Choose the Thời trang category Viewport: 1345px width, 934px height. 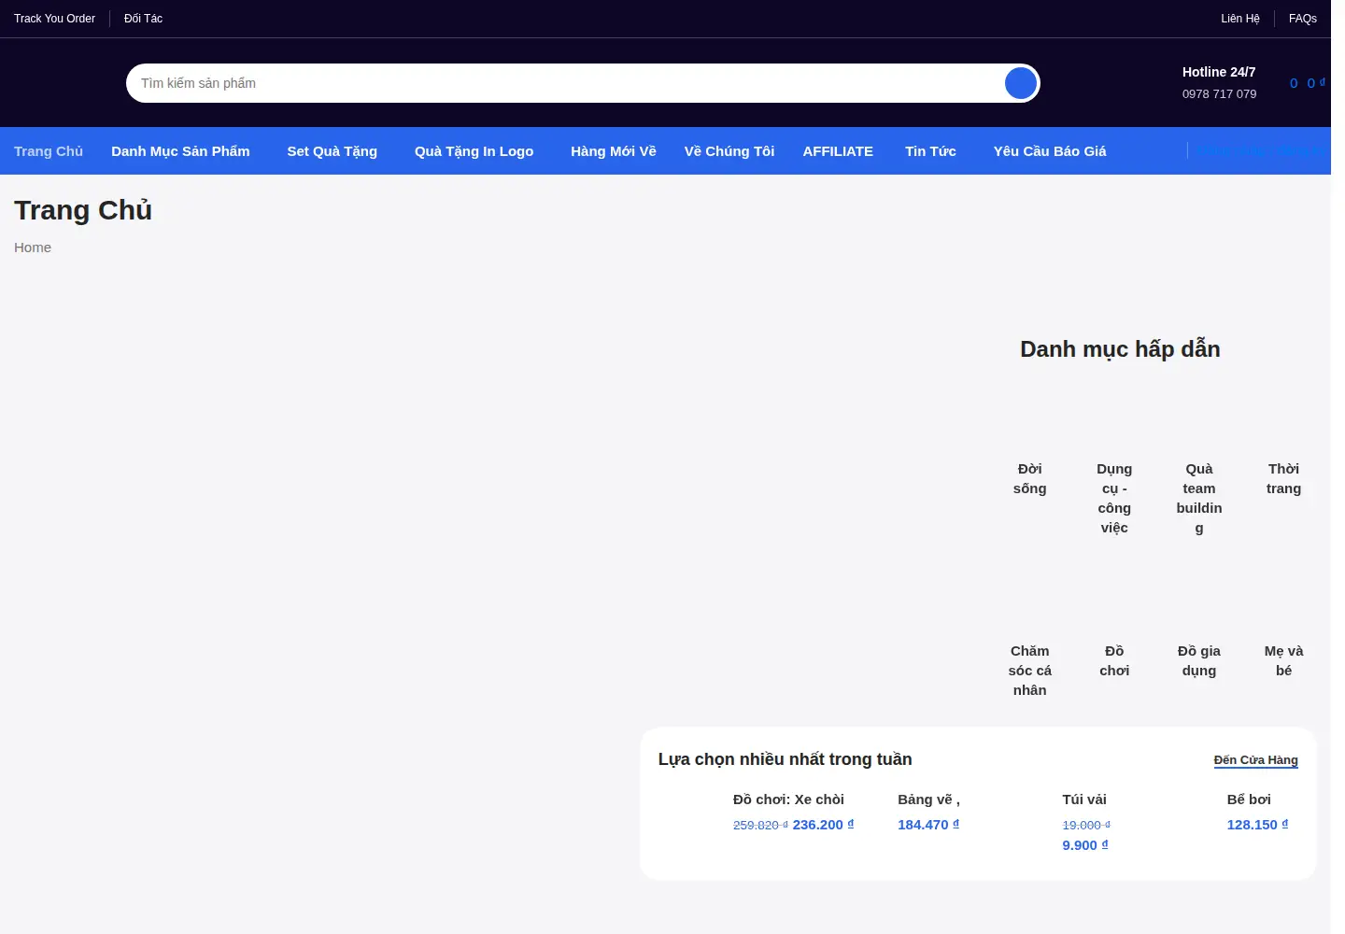1283,478
